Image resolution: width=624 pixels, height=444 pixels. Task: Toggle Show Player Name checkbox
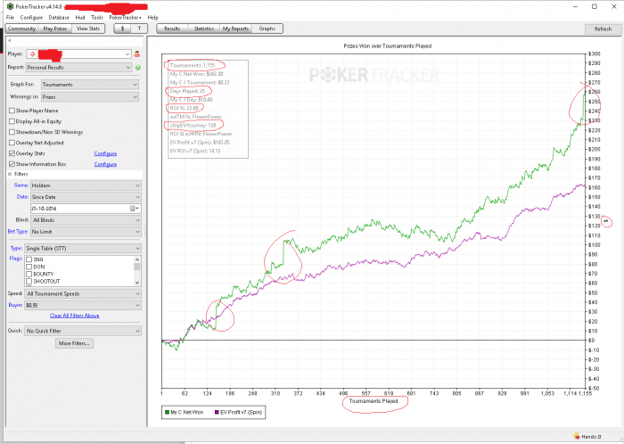pos(12,111)
